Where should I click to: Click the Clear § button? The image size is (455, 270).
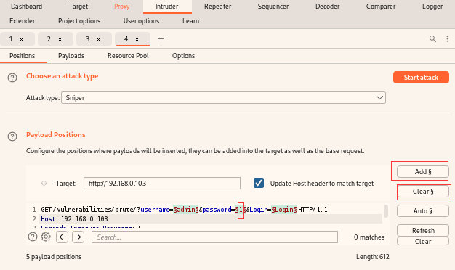pyautogui.click(x=423, y=192)
